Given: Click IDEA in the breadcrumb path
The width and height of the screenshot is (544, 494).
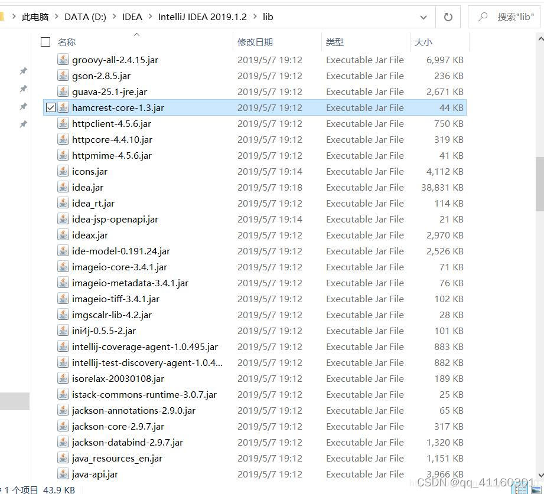Looking at the screenshot, I should tap(131, 17).
